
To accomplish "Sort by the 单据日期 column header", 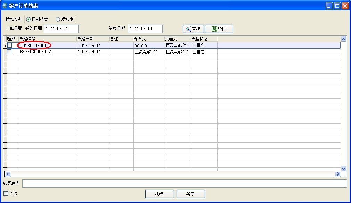I will (93, 39).
